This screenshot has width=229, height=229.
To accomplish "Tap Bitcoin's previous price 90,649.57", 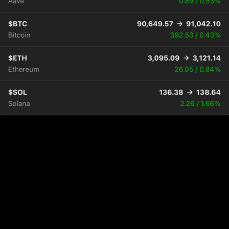I will click(x=155, y=24).
